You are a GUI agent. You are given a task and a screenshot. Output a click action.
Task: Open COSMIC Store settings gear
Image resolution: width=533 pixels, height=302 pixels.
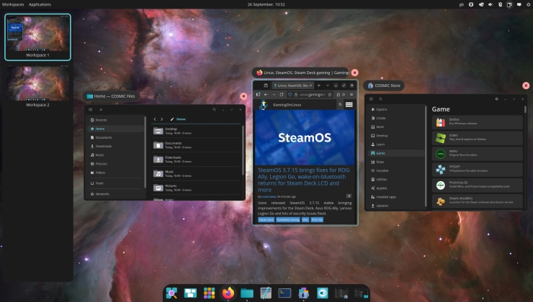(498, 99)
